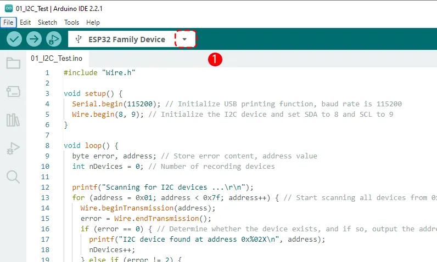Open the Tools menu
Screen dimensions: 437x262
[71, 22]
